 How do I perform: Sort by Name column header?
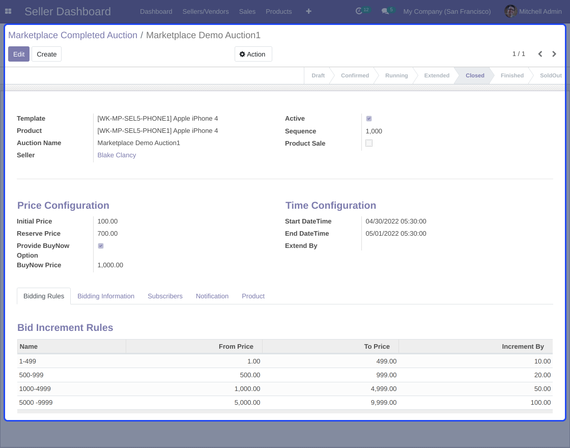point(72,347)
